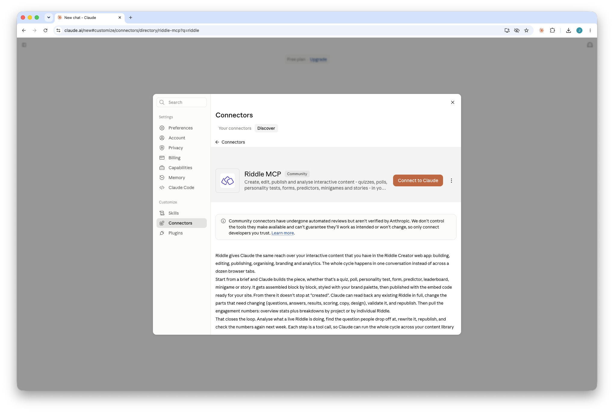View site information icon in address bar
The image size is (614, 413).
[58, 30]
